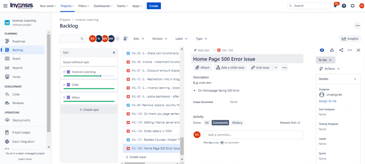The image size is (365, 164).
Task: Click the help question mark icon
Action: [344, 6]
